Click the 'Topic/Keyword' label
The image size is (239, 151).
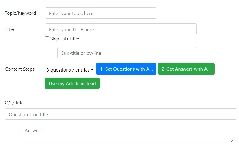[20, 13]
